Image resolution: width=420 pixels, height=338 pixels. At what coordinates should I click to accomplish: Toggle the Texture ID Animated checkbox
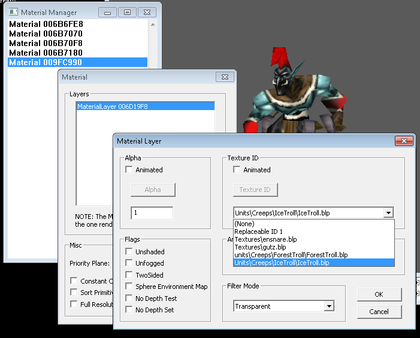[x=237, y=169]
